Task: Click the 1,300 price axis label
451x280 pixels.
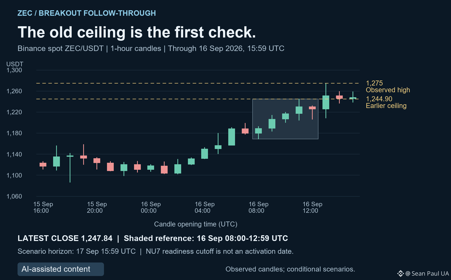Action: (14, 70)
